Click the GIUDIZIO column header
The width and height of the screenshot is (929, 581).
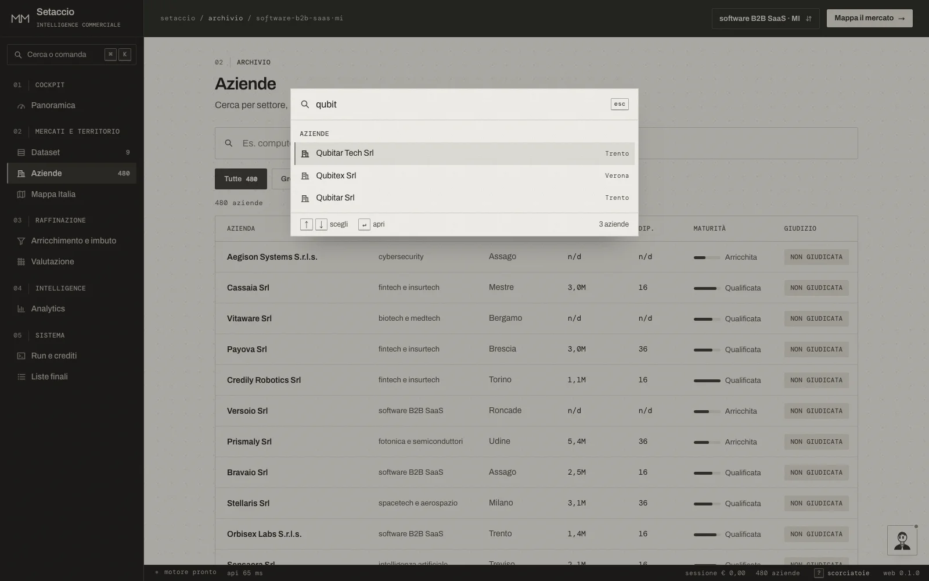[x=800, y=229]
